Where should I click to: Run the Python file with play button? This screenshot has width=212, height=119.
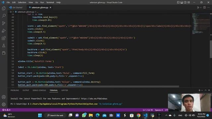point(198,8)
